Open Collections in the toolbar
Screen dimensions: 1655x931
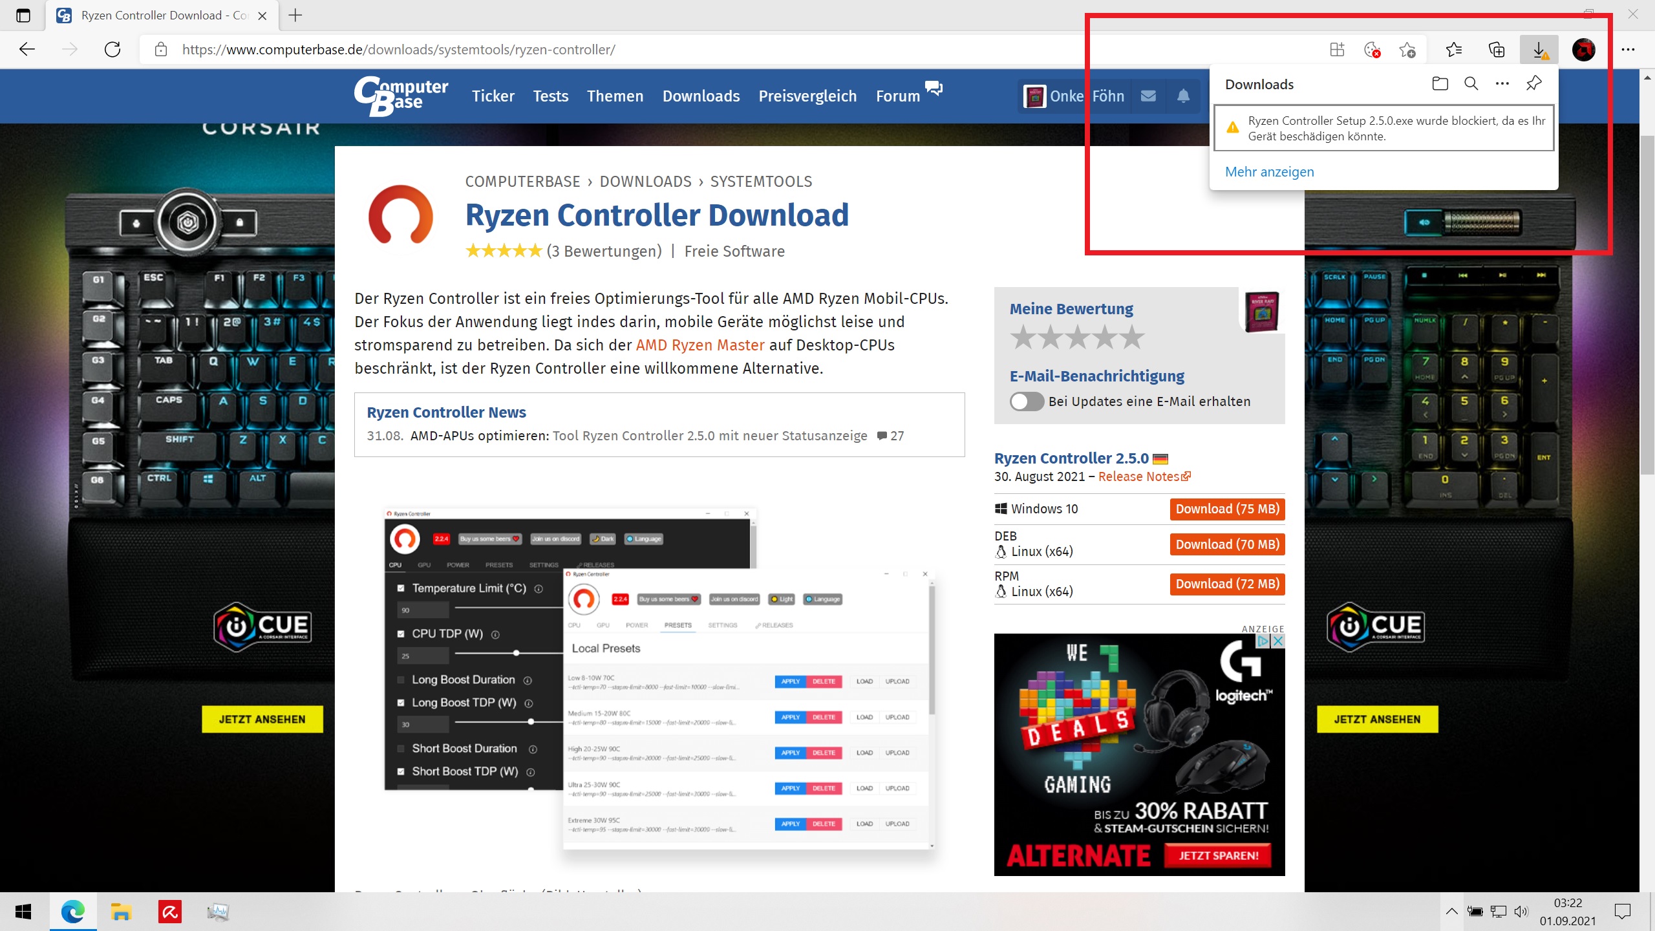click(x=1496, y=50)
